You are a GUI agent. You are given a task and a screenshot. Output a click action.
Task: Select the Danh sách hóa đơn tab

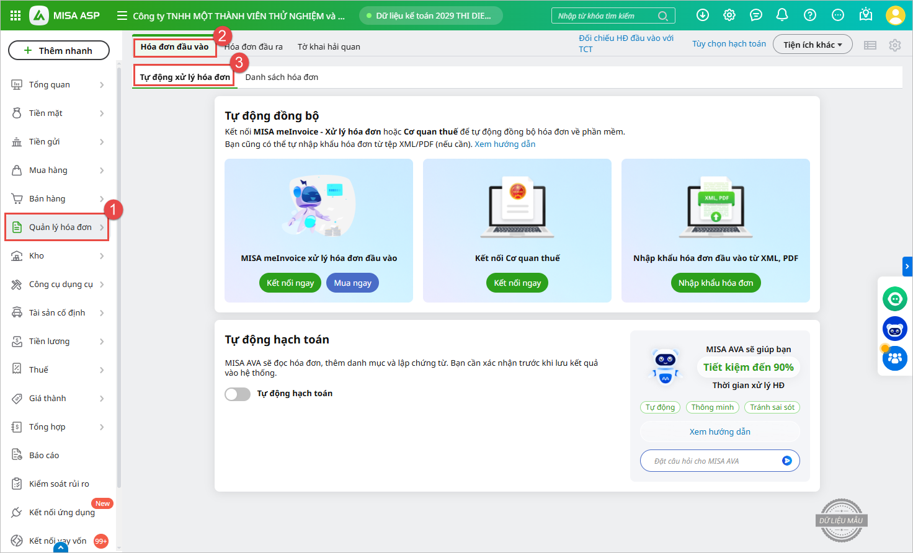coord(282,77)
